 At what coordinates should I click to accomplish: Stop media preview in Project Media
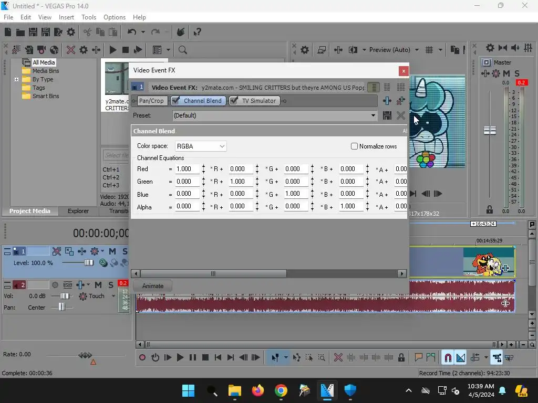[125, 50]
